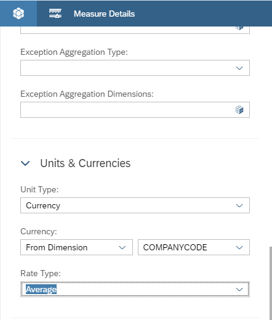Image resolution: width=272 pixels, height=320 pixels.
Task: Click the Measure Details ruler icon
Action: coord(55,14)
